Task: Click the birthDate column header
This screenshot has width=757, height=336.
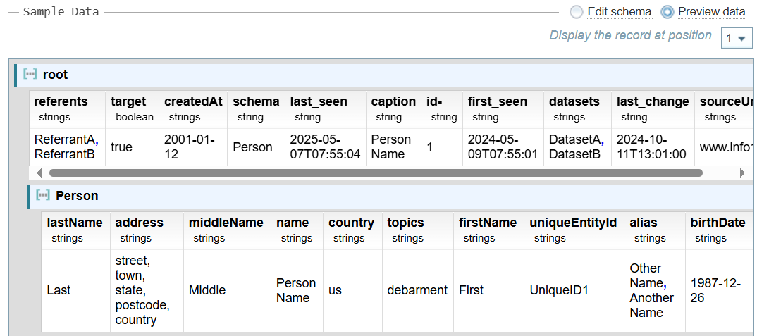Action: 718,223
